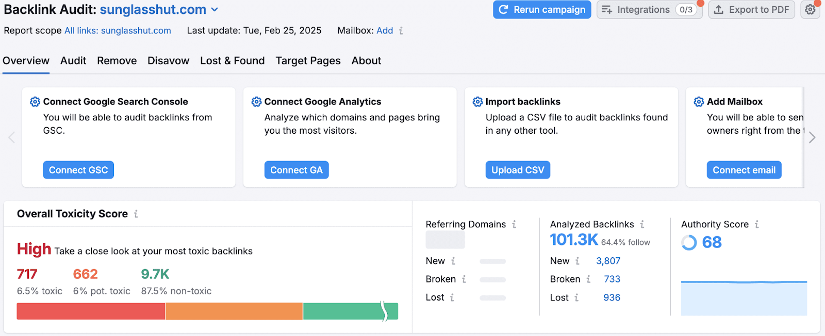Screen dimensions: 825x336
Task: Open the Authority Score trend chart
Action: [744, 297]
